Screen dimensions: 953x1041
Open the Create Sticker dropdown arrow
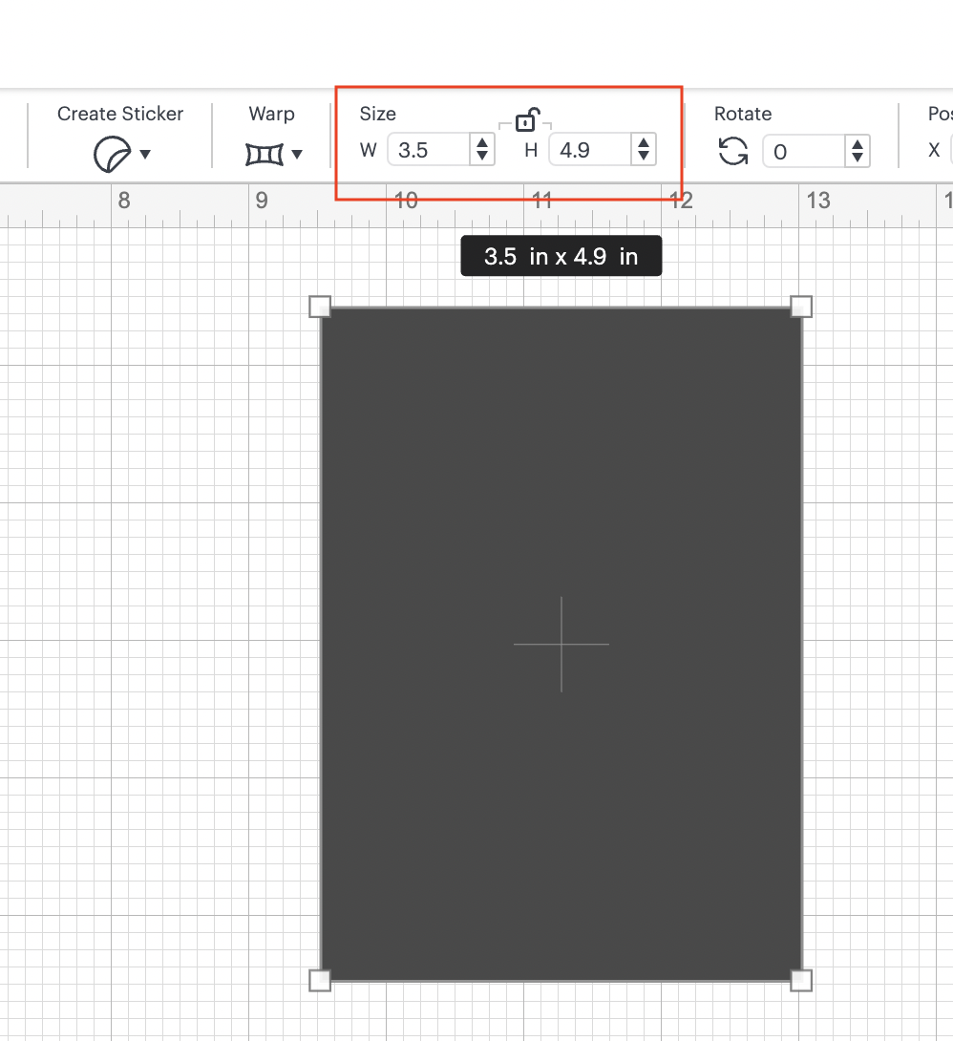145,154
